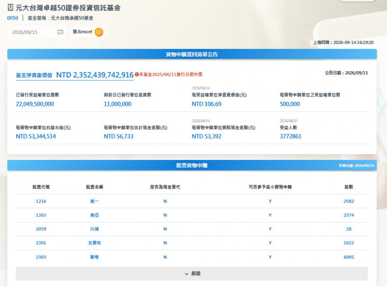Click the 股數 column header
Image resolution: width=387 pixels, height=286 pixels.
click(349, 187)
